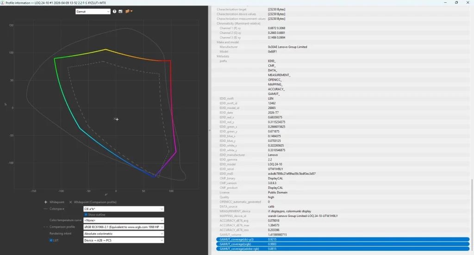Click the MEASUREMENT_ prefix entry
Screen dimensions: 474x255
(279, 75)
